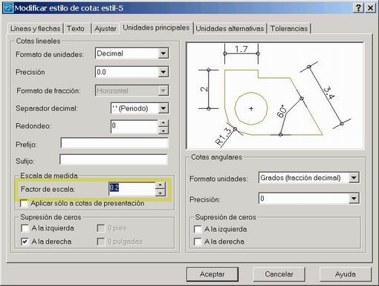This screenshot has width=379, height=286.
Task: Check A la izquierda under Cotas lineales
Action: (x=25, y=228)
